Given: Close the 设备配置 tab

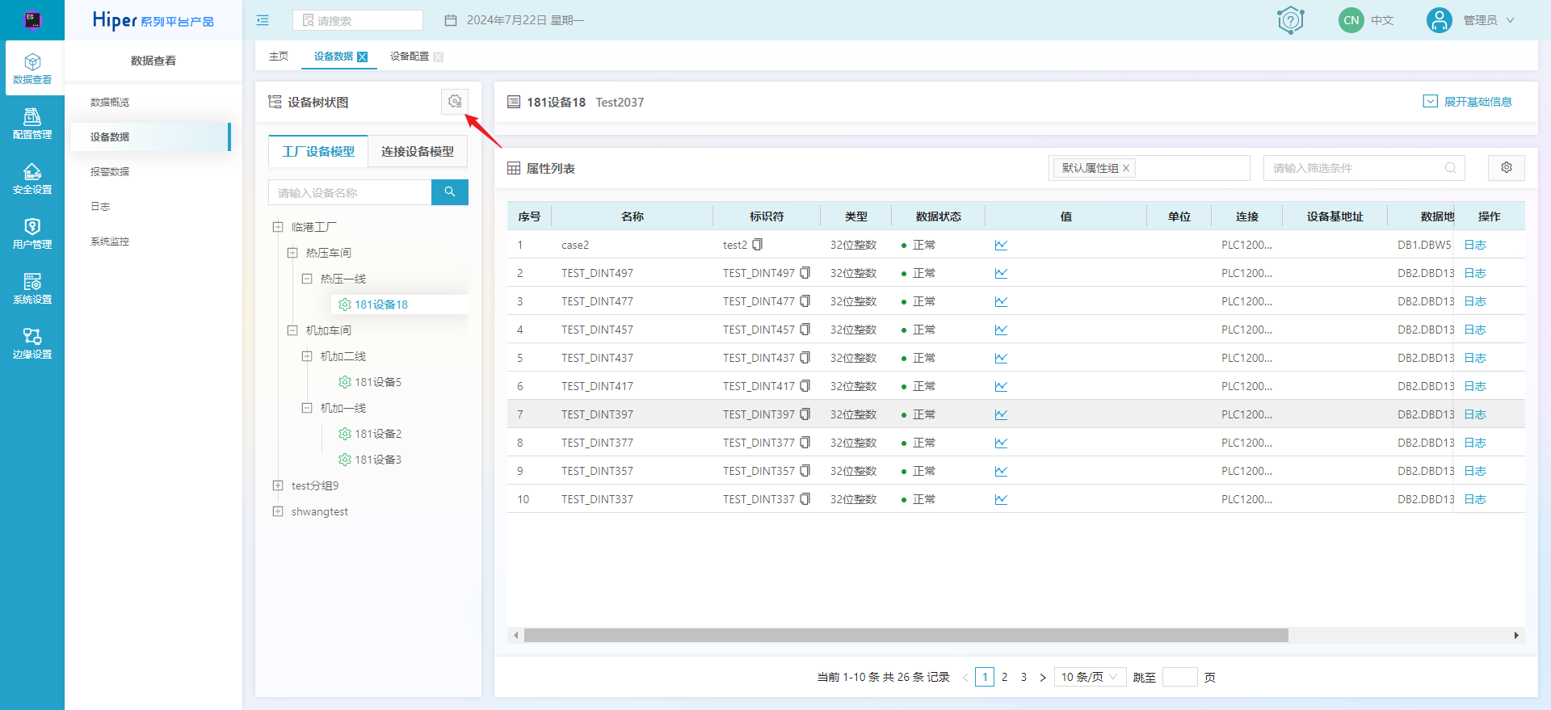Looking at the screenshot, I should coord(439,57).
